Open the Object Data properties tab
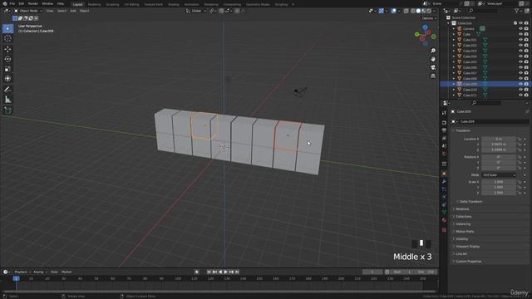The height and width of the screenshot is (299, 532). click(x=444, y=213)
